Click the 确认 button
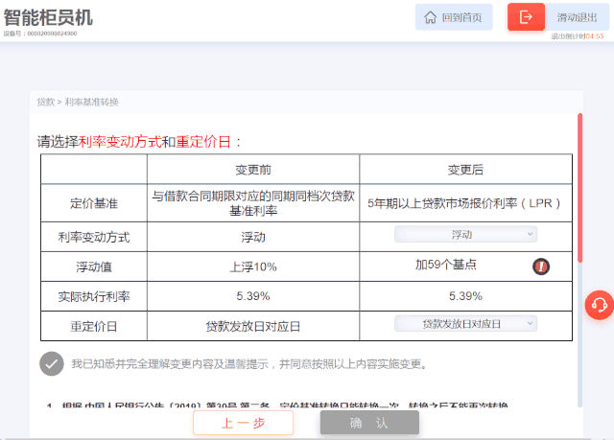 point(369,423)
